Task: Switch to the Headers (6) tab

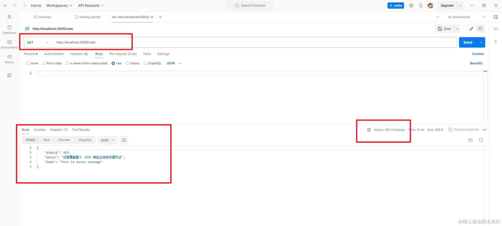Action: tap(79, 54)
